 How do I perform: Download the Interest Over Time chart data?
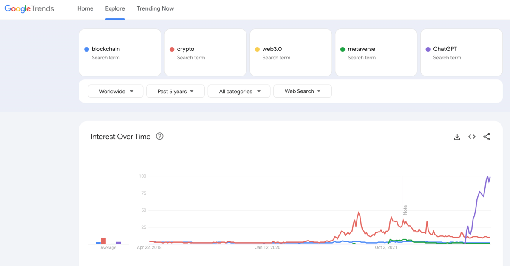pyautogui.click(x=457, y=137)
